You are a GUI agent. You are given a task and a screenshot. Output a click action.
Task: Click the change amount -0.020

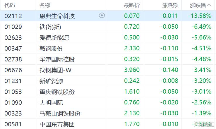coord(169,102)
